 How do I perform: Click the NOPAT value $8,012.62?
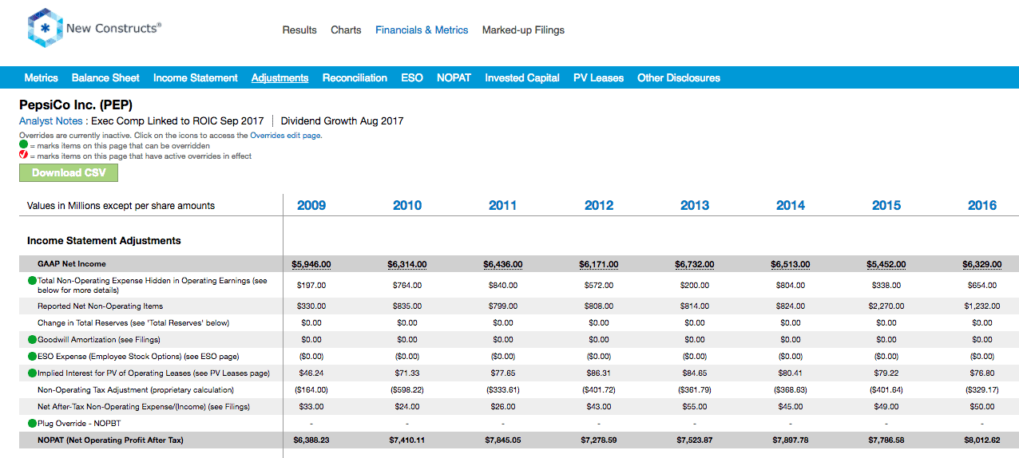(982, 440)
